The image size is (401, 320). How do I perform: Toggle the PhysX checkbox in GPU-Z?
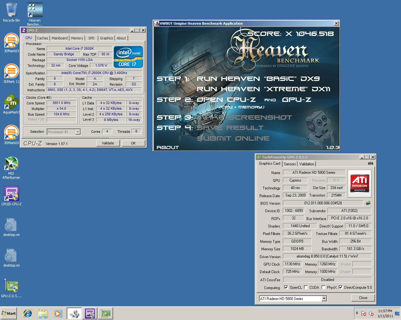[x=323, y=287]
